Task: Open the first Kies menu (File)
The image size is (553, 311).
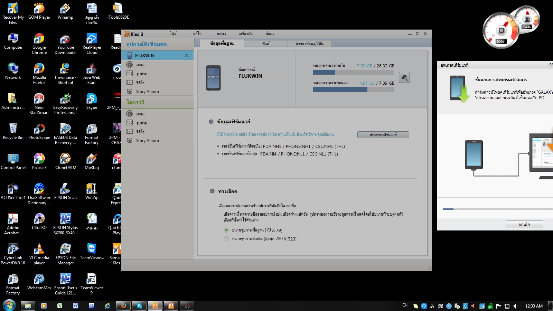Action: (173, 34)
